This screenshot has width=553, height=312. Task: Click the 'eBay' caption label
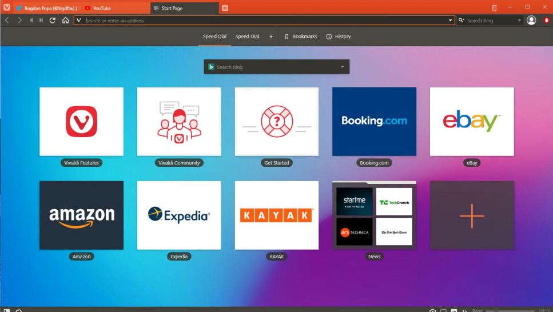472,162
